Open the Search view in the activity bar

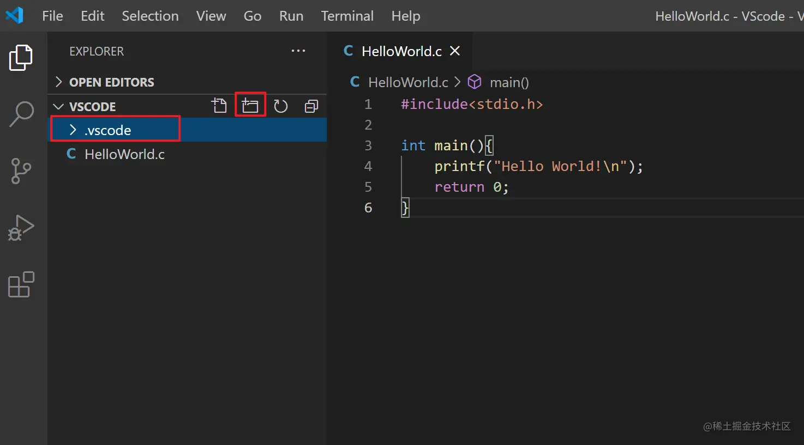coord(21,114)
